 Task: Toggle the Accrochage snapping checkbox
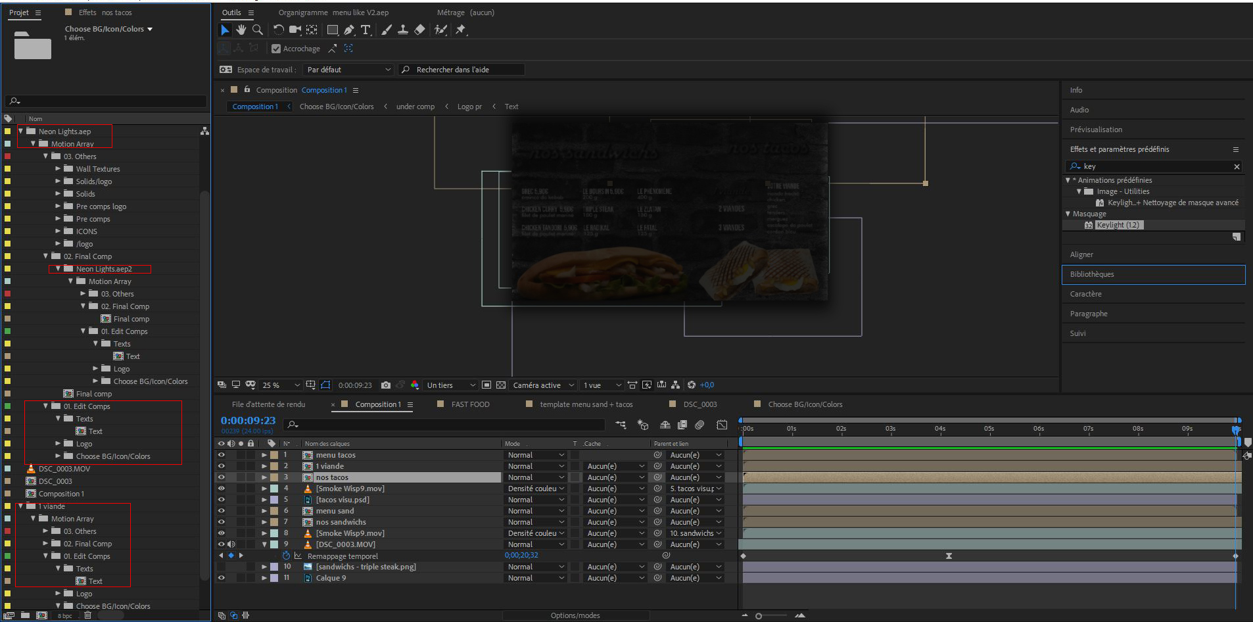click(x=276, y=49)
